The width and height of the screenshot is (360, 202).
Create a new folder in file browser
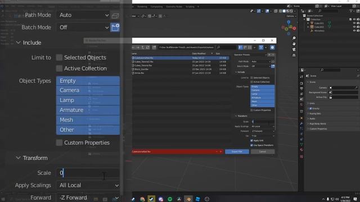point(154,47)
